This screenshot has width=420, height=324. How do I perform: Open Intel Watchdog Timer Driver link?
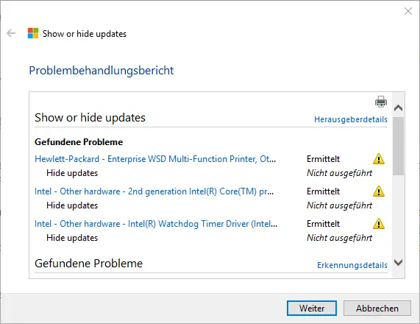pos(156,224)
